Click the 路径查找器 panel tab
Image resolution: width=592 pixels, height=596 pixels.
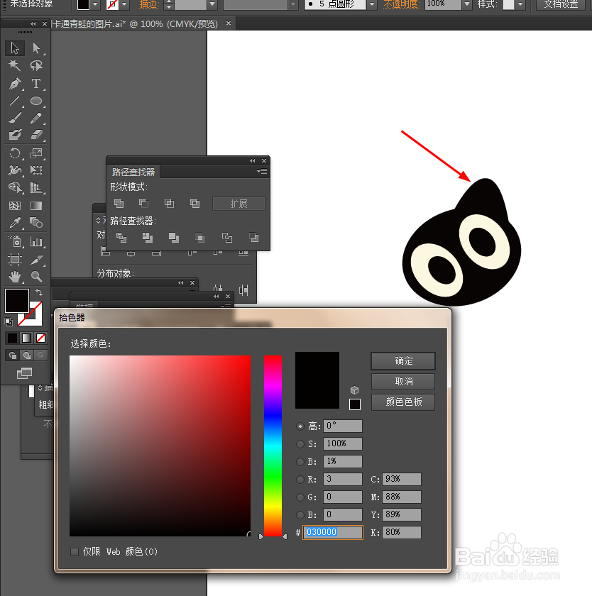coord(133,172)
